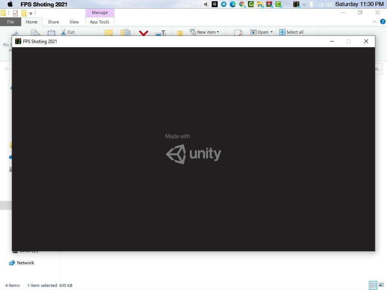Click the Explorer Help question mark icon
Image resolution: width=387 pixels, height=290 pixels.
[x=382, y=22]
